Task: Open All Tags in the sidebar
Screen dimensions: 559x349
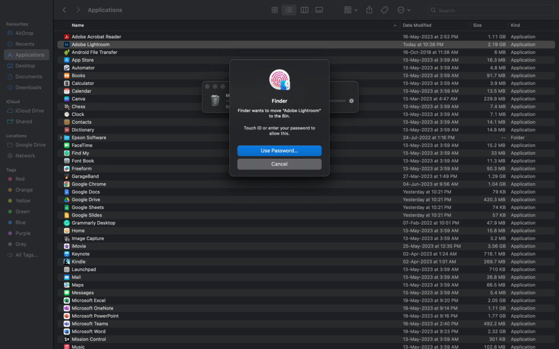Action: click(x=26, y=255)
